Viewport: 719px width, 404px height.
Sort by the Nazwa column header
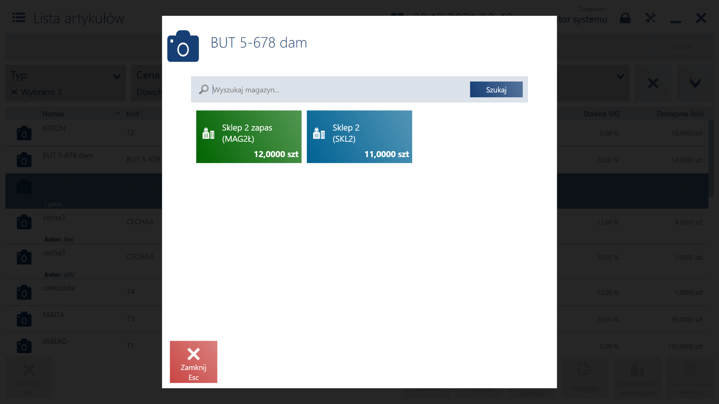coord(53,114)
